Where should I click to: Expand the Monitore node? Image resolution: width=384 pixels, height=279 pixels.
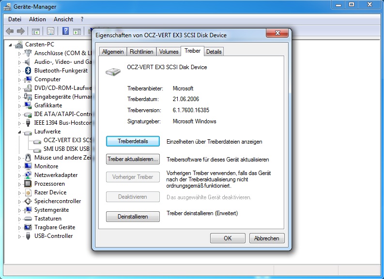[19, 167]
